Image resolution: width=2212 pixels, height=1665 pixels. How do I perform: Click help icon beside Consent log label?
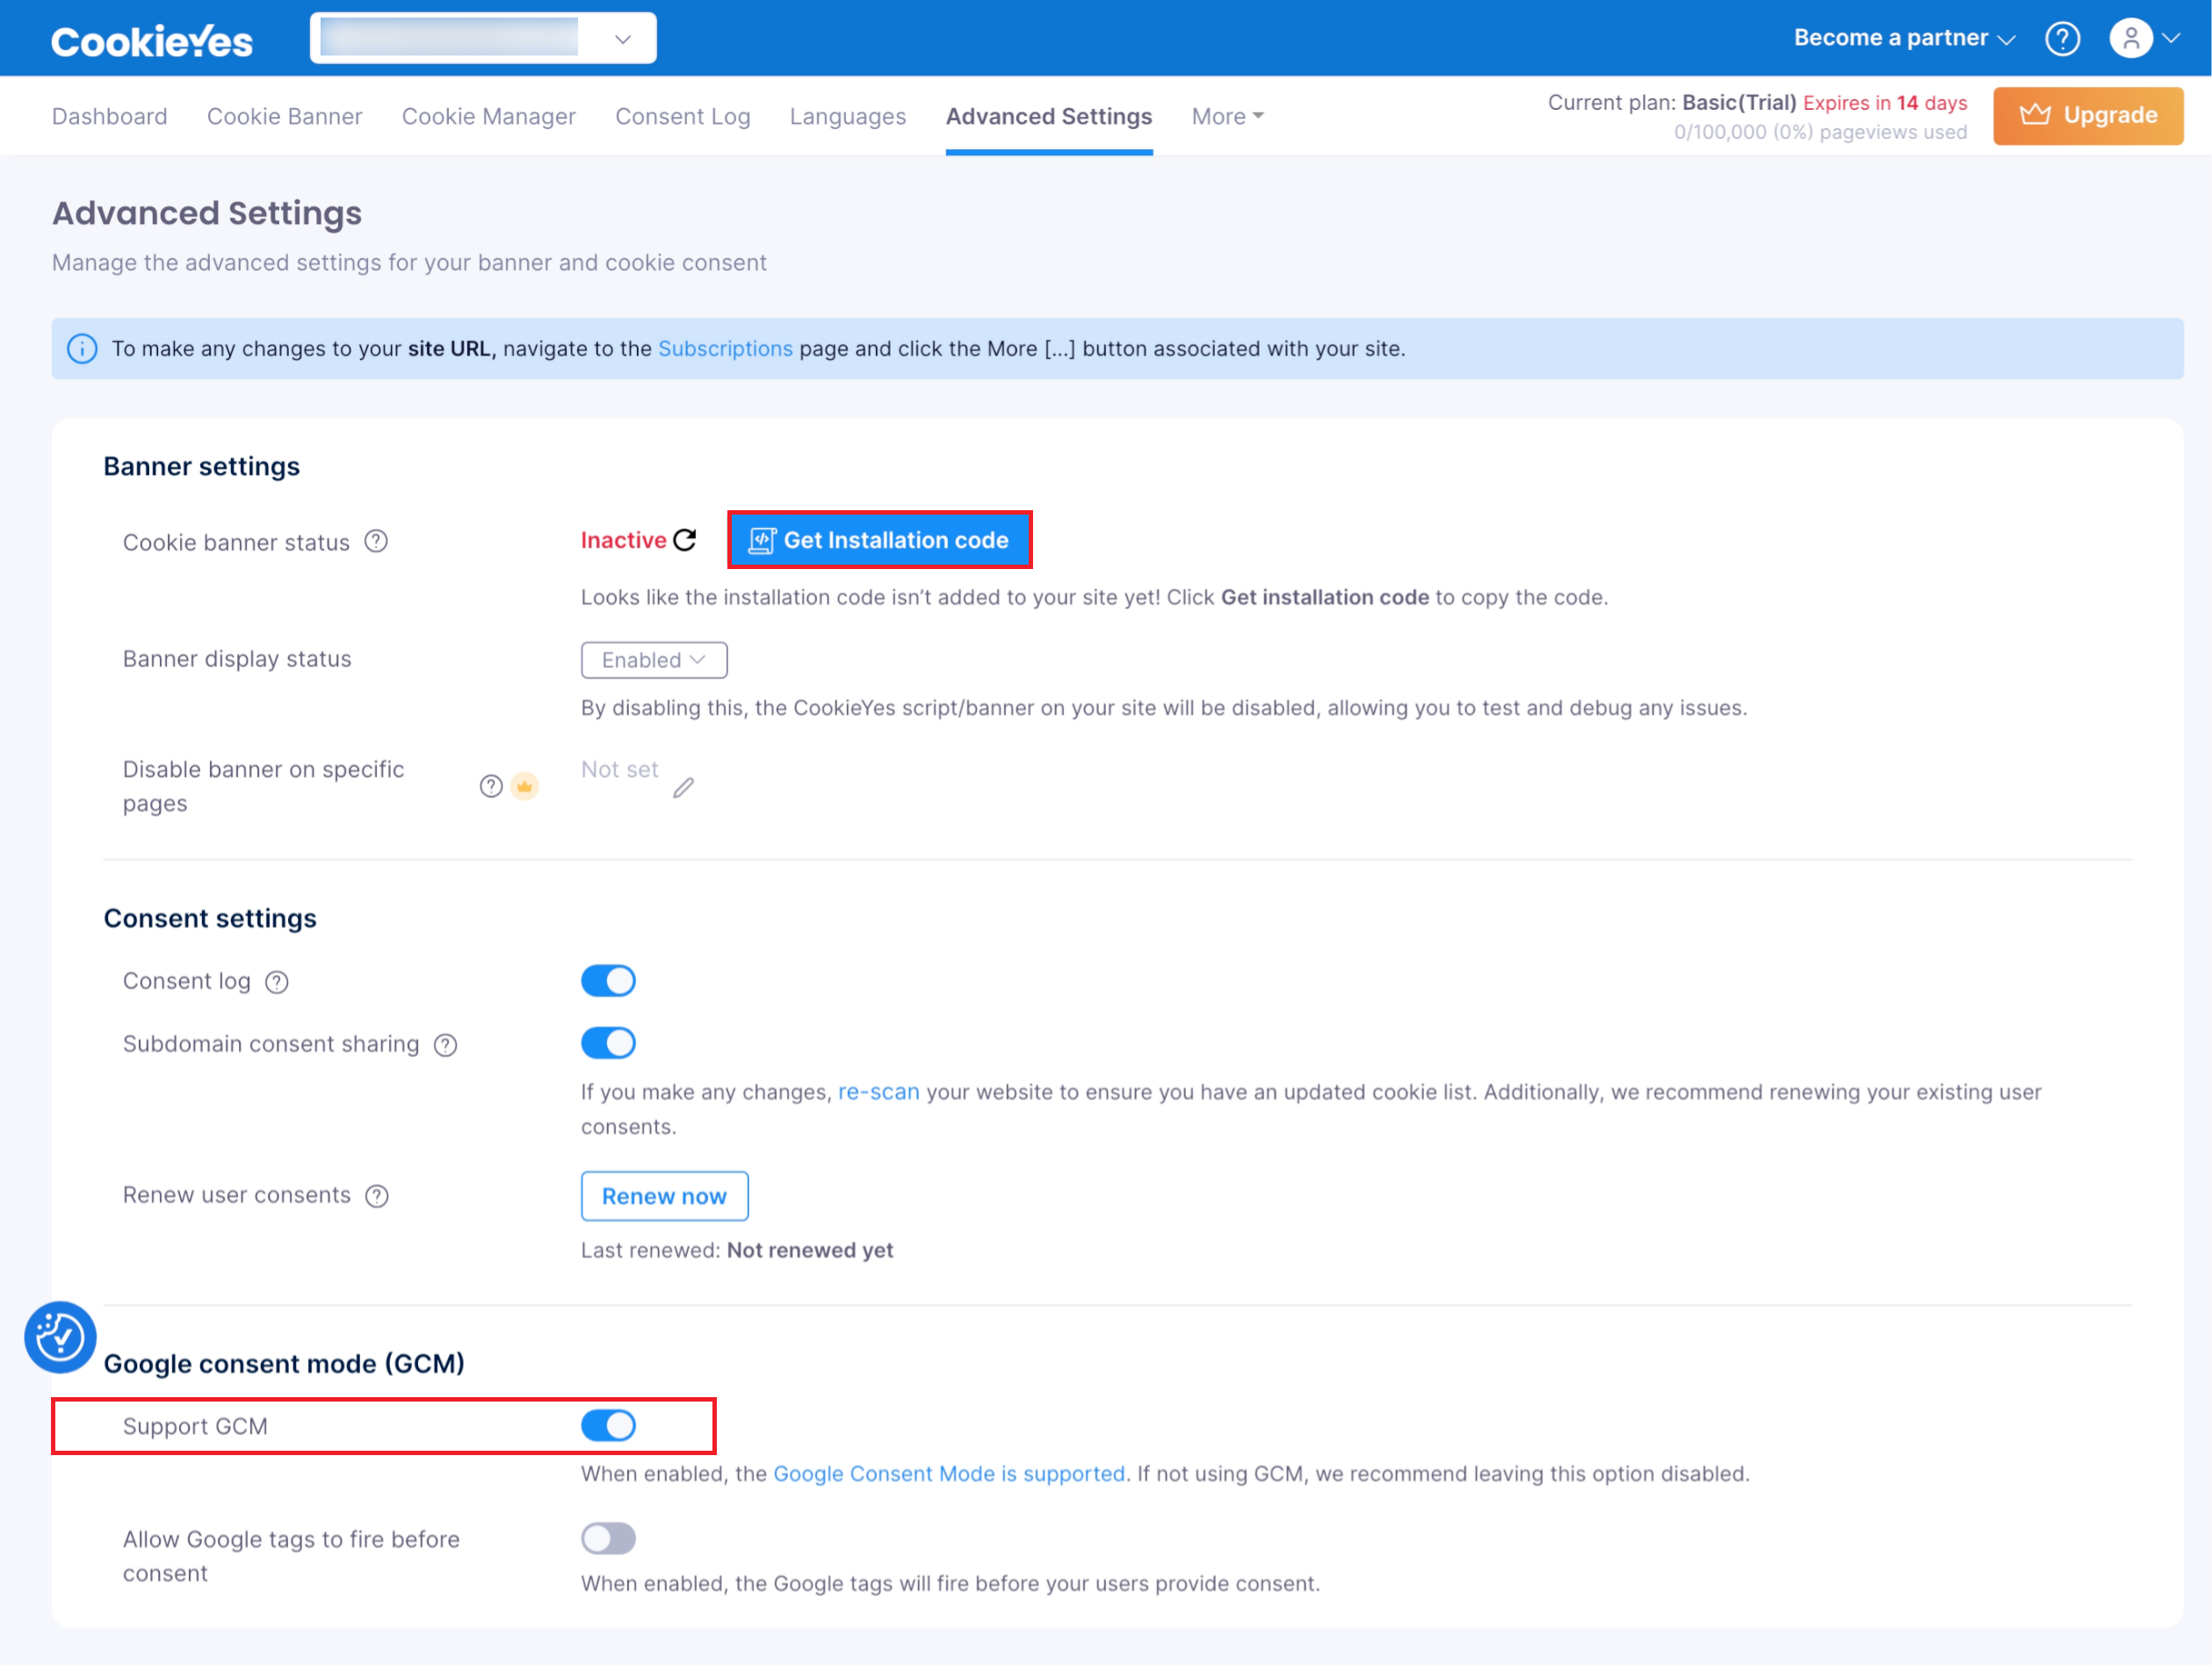pyautogui.click(x=277, y=983)
